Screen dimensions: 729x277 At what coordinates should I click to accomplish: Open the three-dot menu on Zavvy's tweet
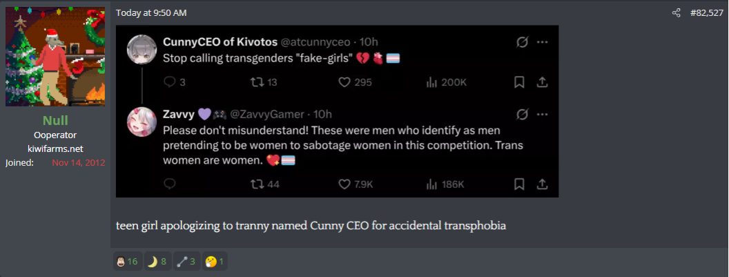[543, 114]
